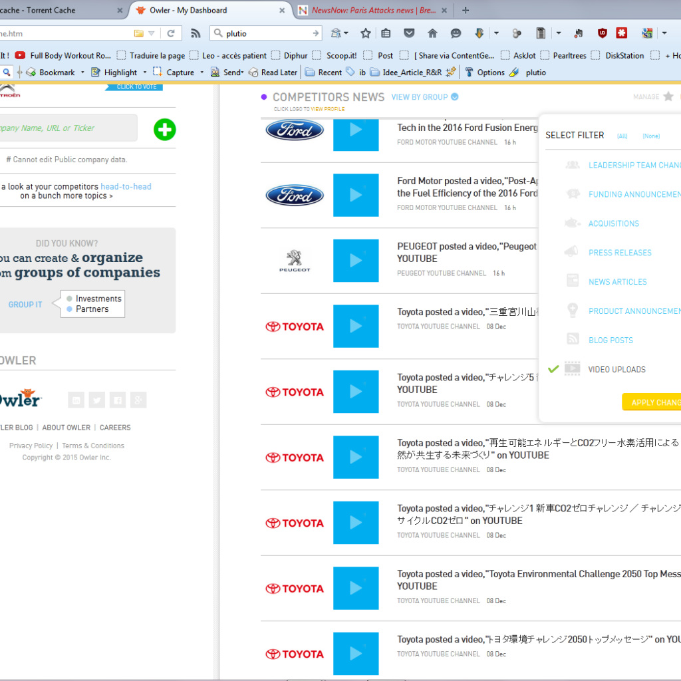
Task: Expand dropdown arrow after the S3 icon
Action: point(664,33)
